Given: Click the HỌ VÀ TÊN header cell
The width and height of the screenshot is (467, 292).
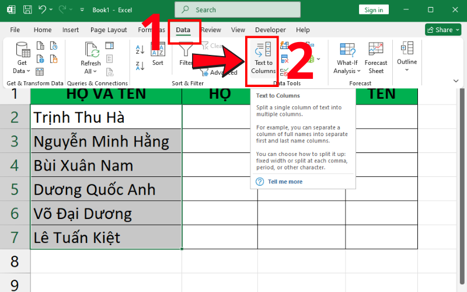Looking at the screenshot, I should click(106, 96).
